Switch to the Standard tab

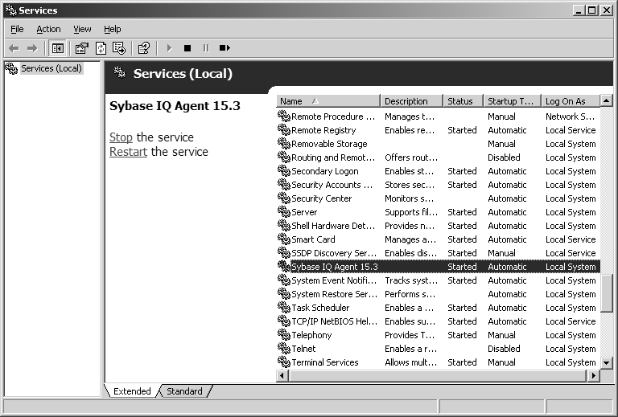click(184, 391)
